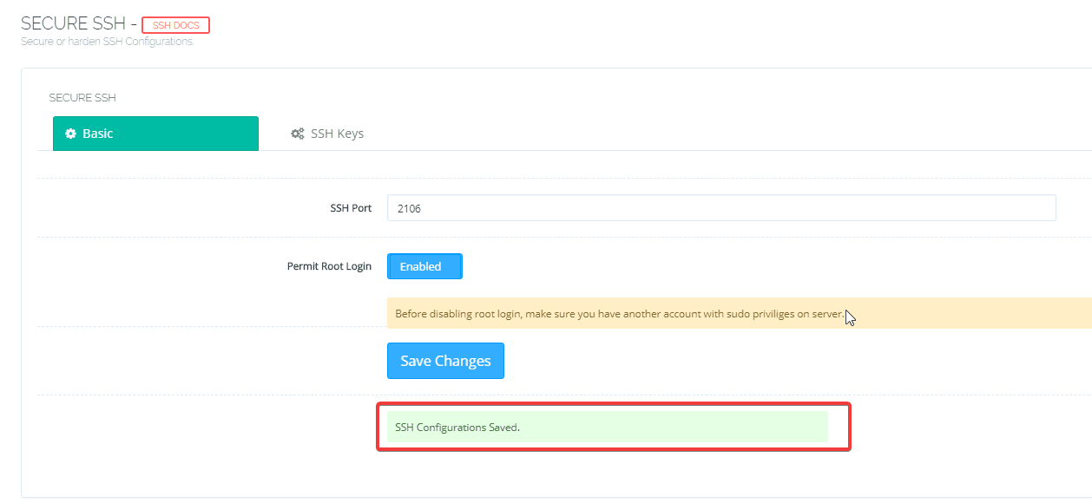The height and width of the screenshot is (503, 1092).
Task: Switch to the Basic tab
Action: [155, 134]
